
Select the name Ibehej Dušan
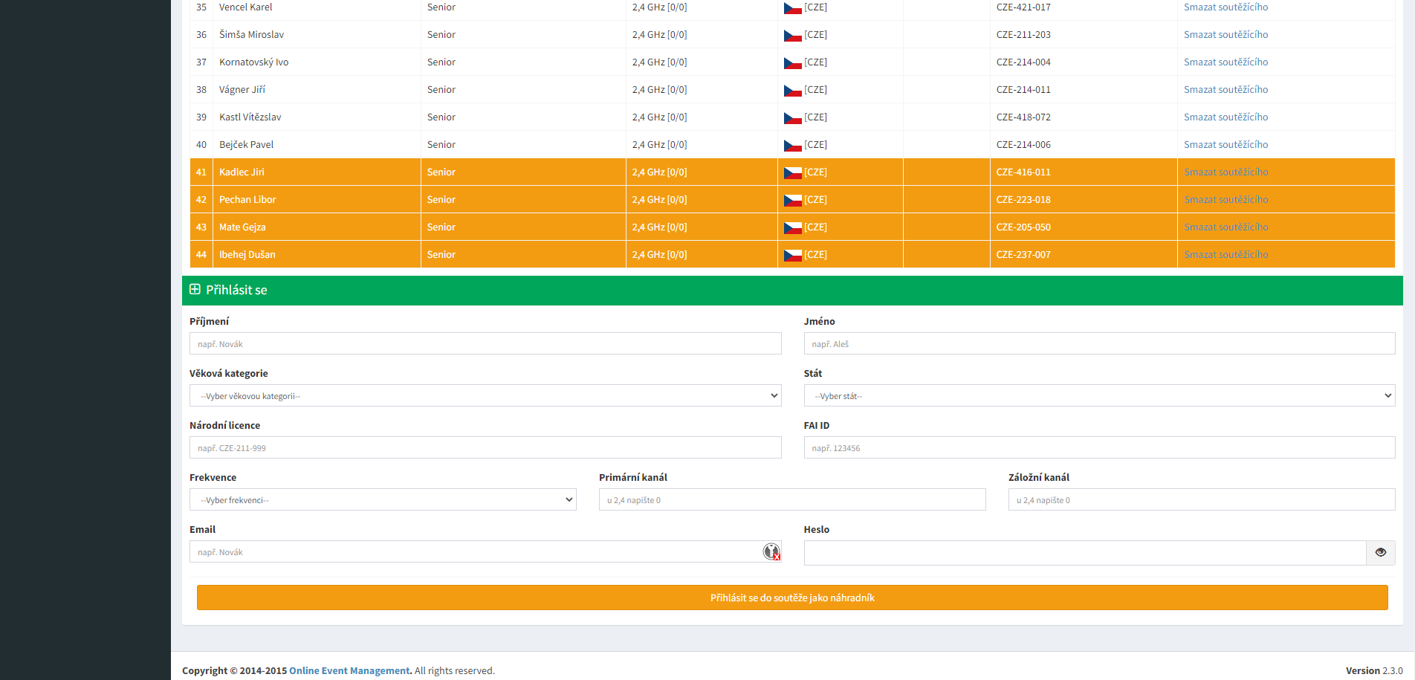click(x=247, y=254)
